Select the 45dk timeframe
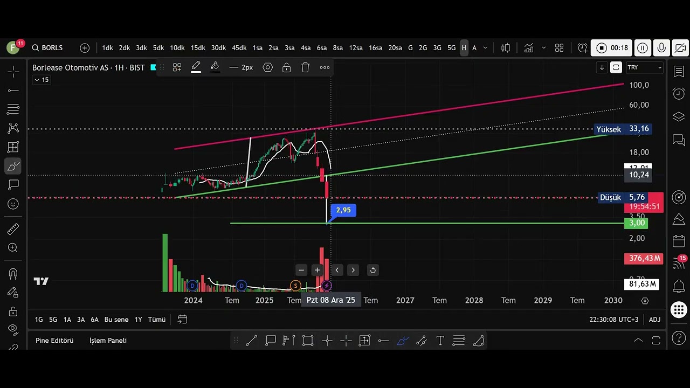Viewport: 690px width, 388px height. (x=239, y=48)
